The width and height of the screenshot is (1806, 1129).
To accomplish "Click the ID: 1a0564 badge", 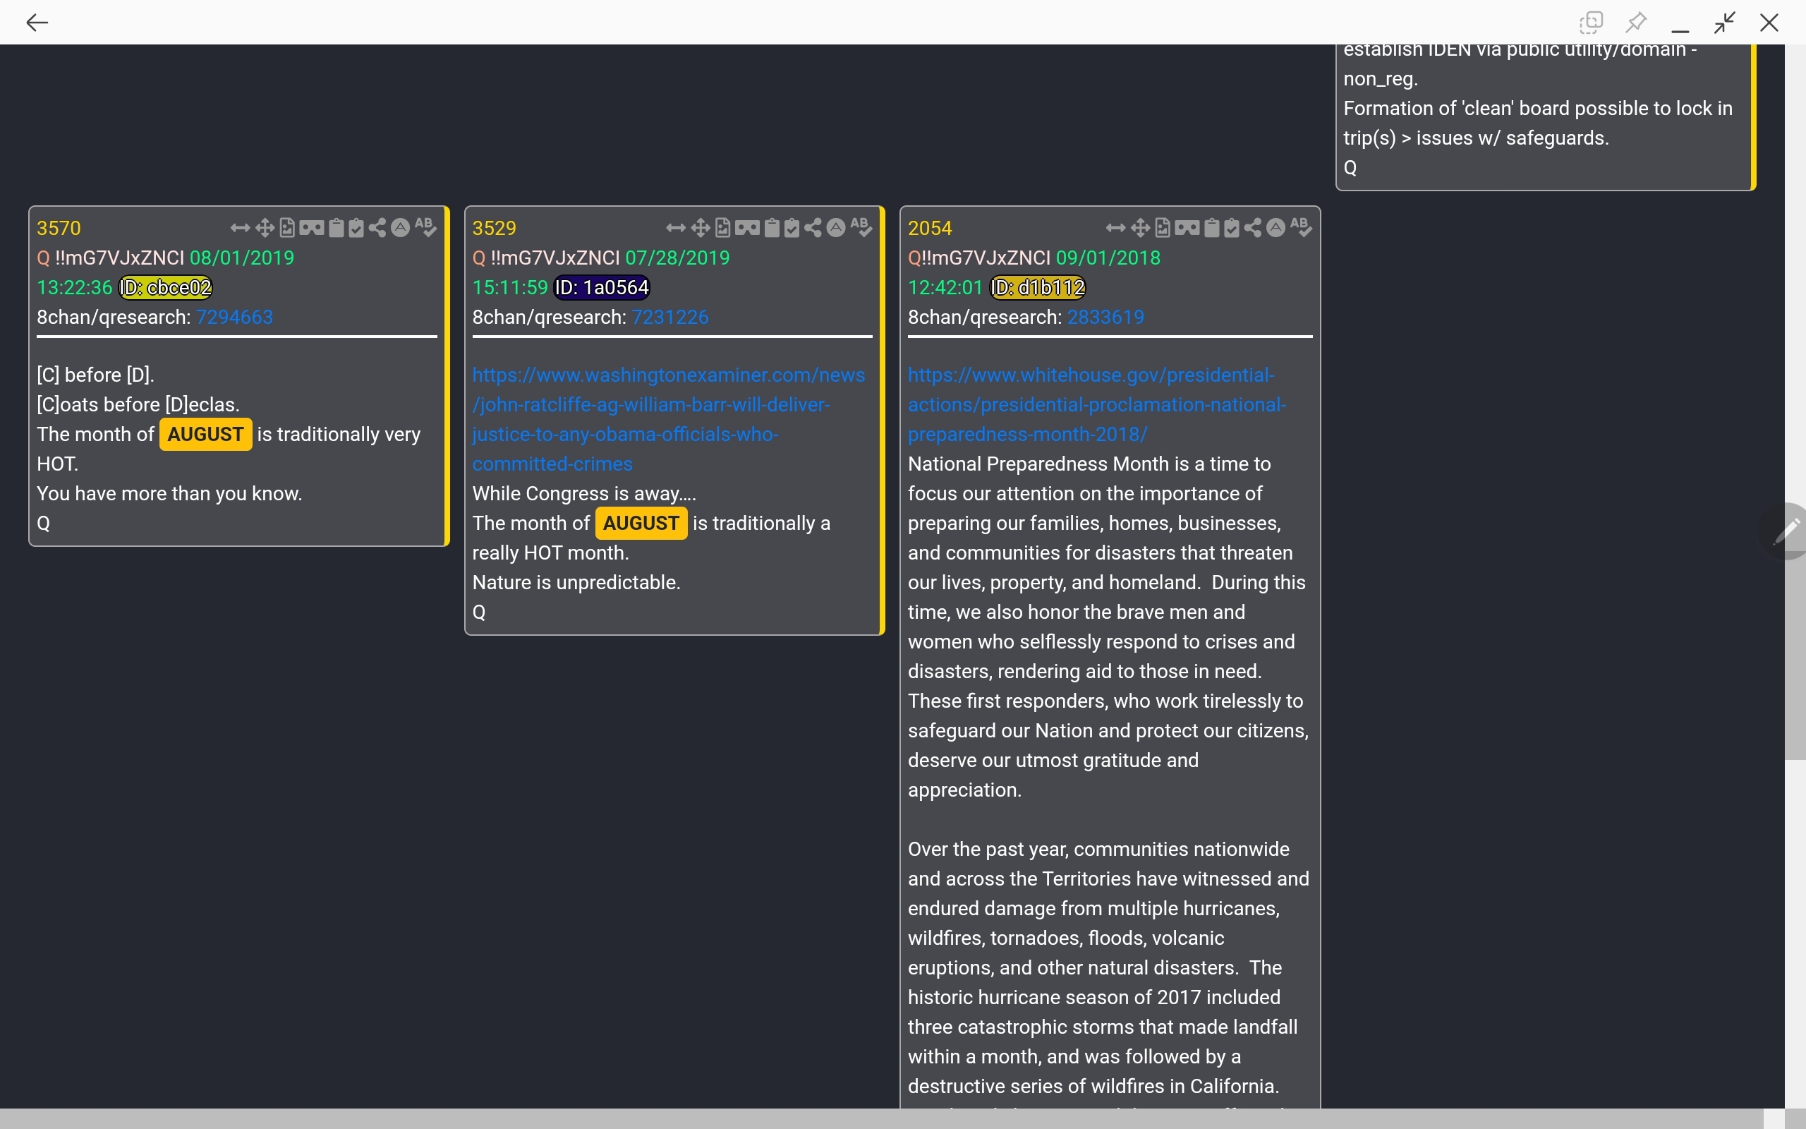I will coord(602,287).
